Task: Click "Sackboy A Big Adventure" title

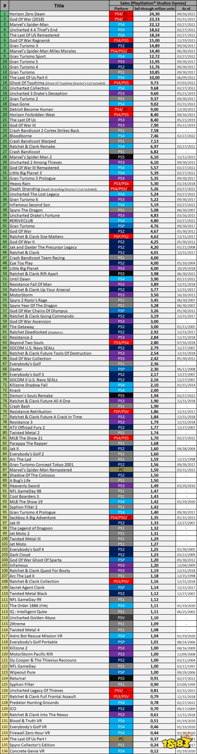Action: coord(33,518)
